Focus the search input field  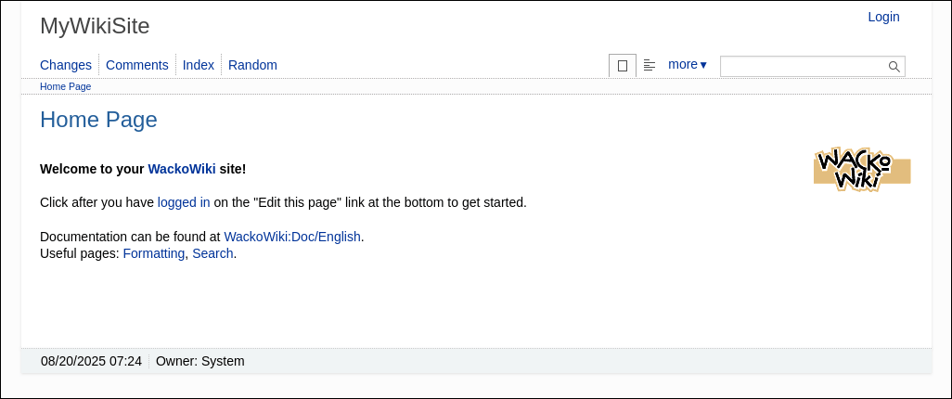pyautogui.click(x=813, y=66)
